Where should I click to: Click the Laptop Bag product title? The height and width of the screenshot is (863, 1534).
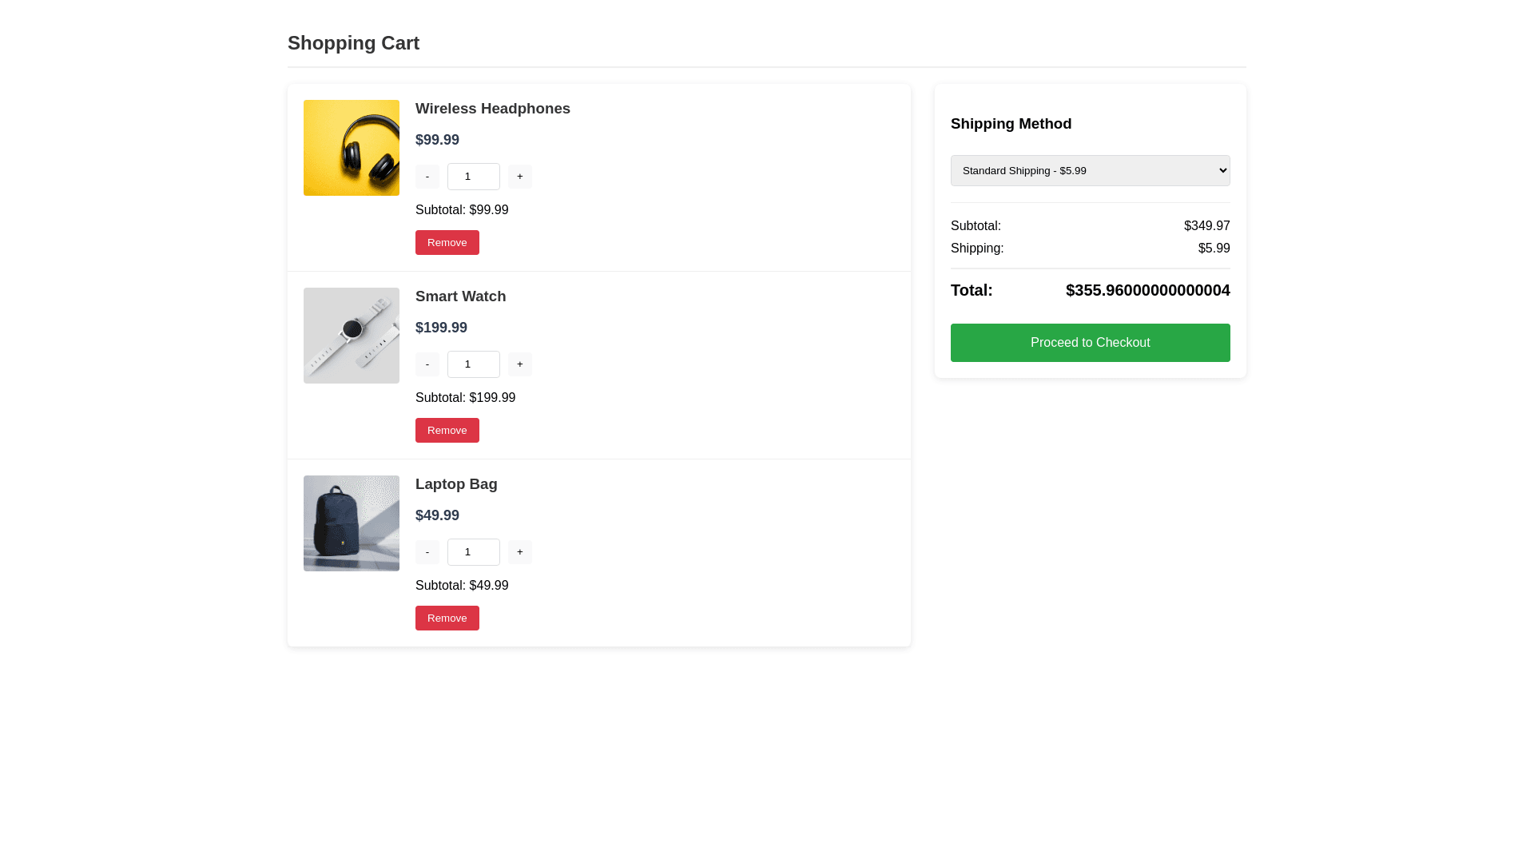point(456,484)
